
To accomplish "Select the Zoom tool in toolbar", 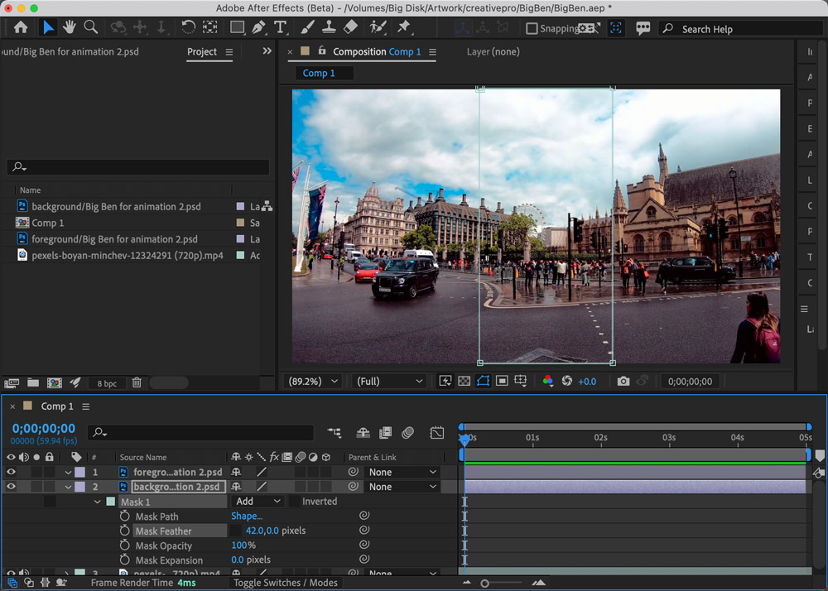I will click(x=91, y=27).
